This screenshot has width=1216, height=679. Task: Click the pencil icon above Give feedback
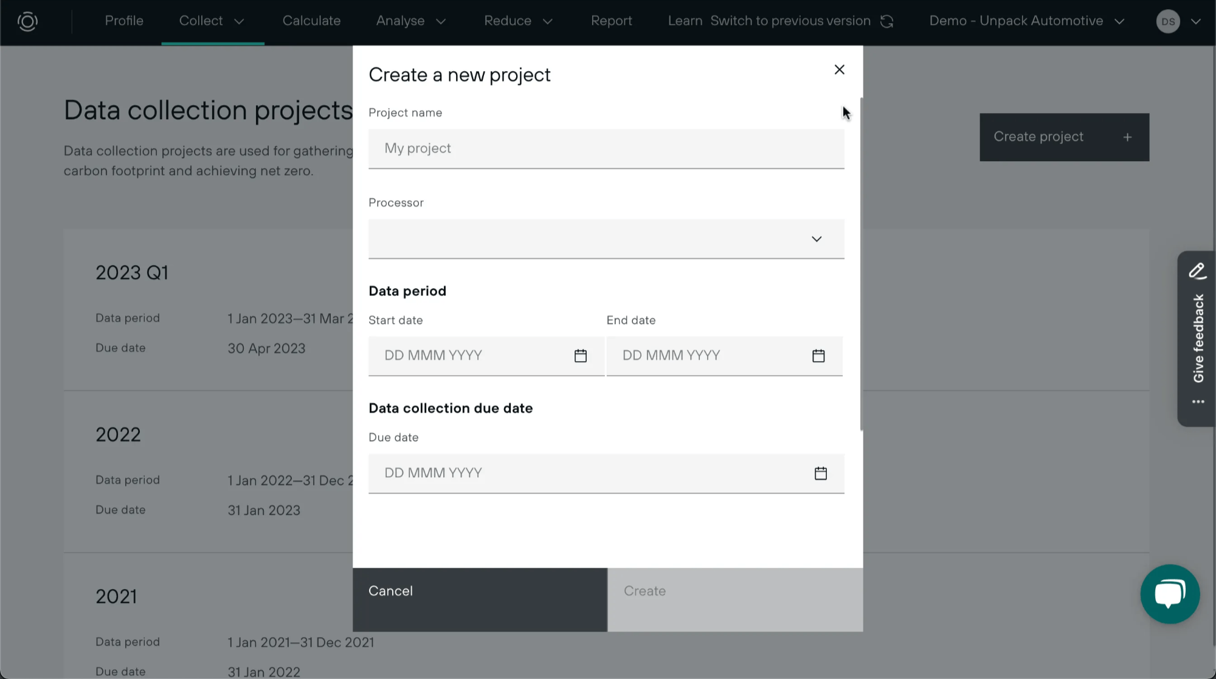(x=1197, y=271)
